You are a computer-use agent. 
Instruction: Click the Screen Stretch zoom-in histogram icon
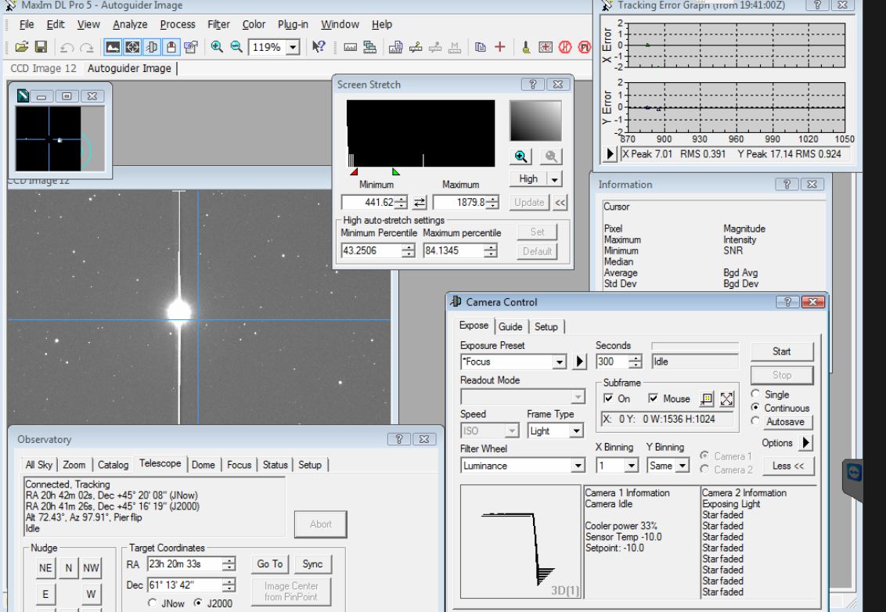coord(521,157)
